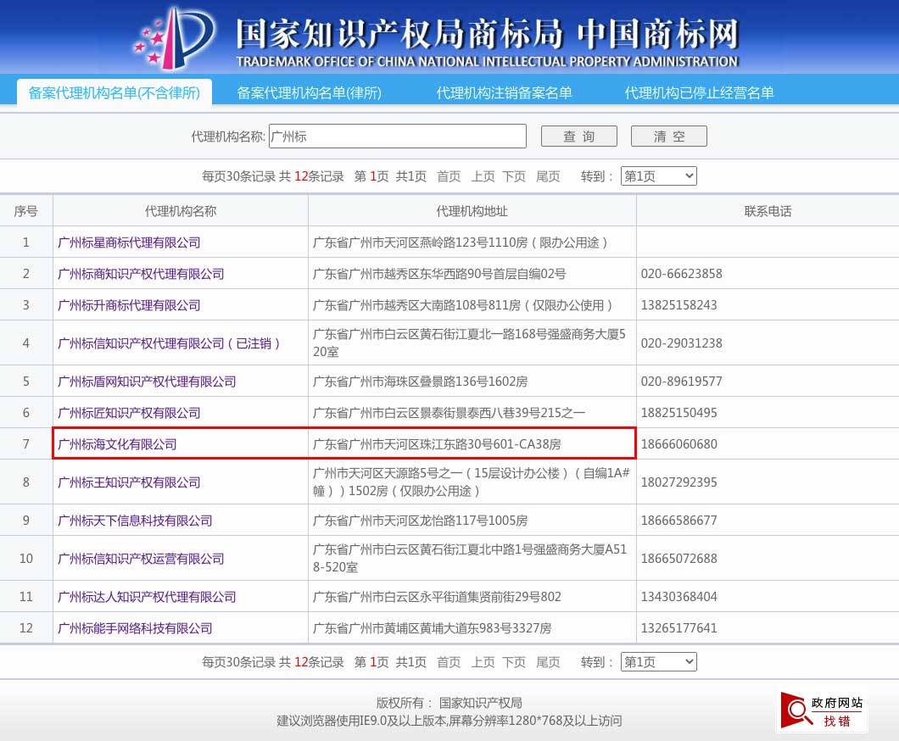899x741 pixels.
Task: Open 广州标盾网知识产权代理有限公司 link
Action: pyautogui.click(x=147, y=382)
